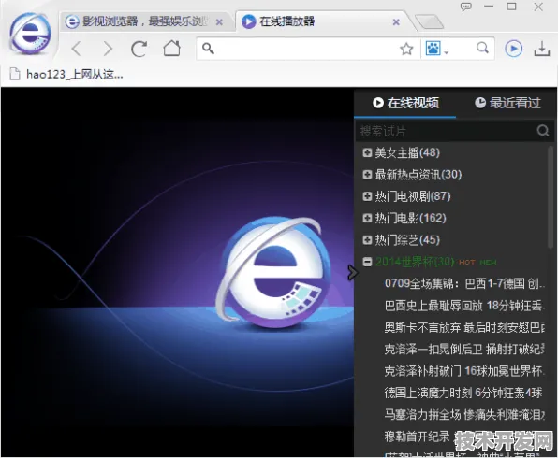Expand the 最新热点资讯(30) category
Image resolution: width=558 pixels, height=458 pixels.
pyautogui.click(x=367, y=175)
